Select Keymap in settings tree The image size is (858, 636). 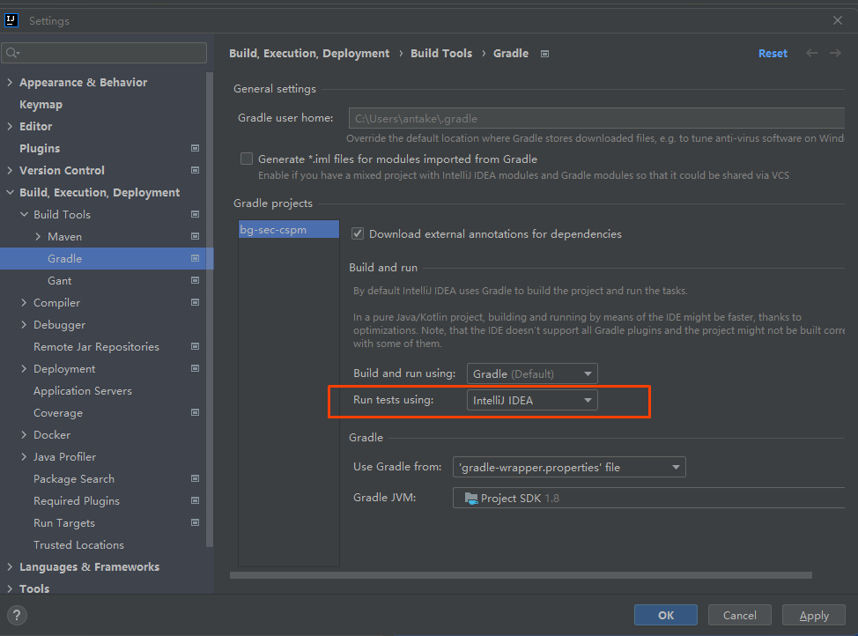pyautogui.click(x=41, y=105)
